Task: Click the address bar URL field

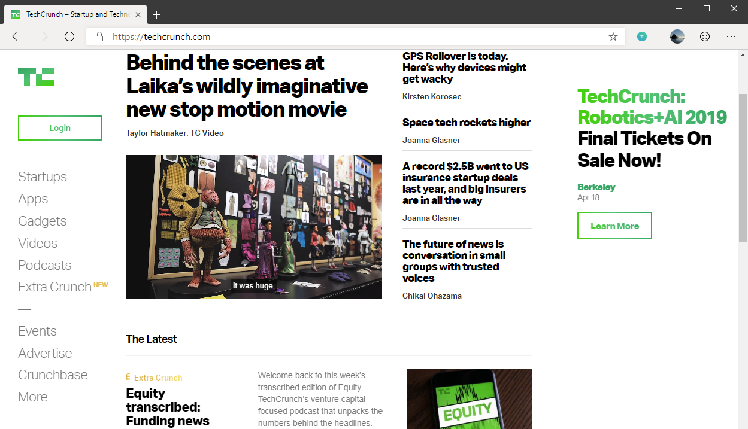Action: [353, 36]
